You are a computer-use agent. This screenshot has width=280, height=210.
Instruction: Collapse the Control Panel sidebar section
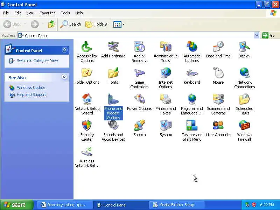tap(64, 50)
